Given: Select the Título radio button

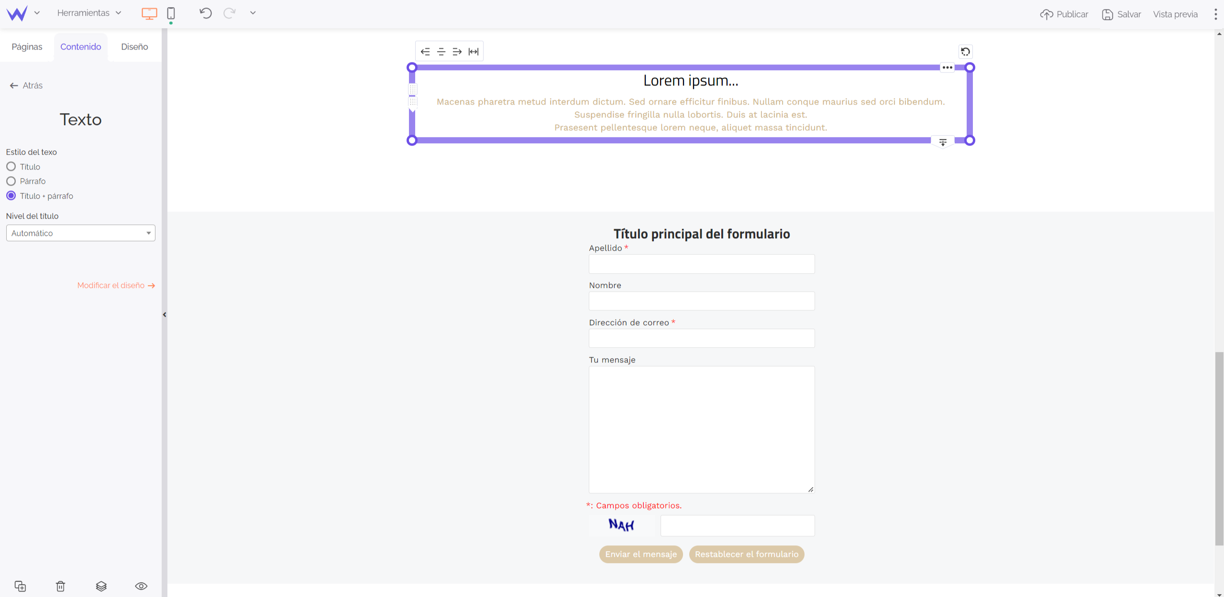Looking at the screenshot, I should (11, 167).
